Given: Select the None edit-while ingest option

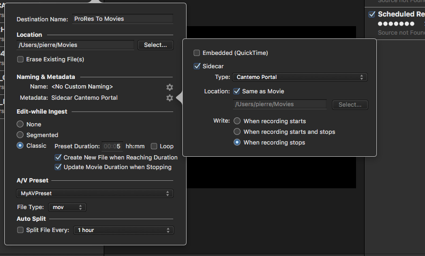Looking at the screenshot, I should tap(20, 124).
